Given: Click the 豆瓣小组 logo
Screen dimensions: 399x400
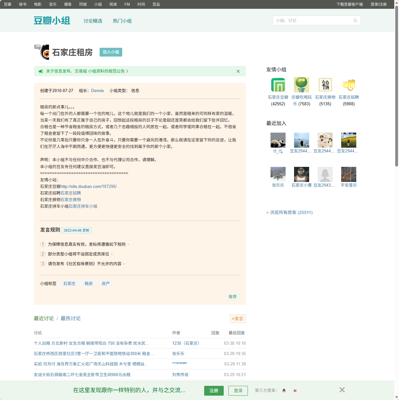Looking at the screenshot, I should coord(52,20).
